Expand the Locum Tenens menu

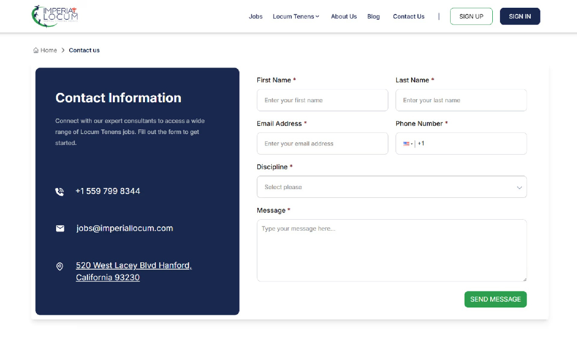296,17
